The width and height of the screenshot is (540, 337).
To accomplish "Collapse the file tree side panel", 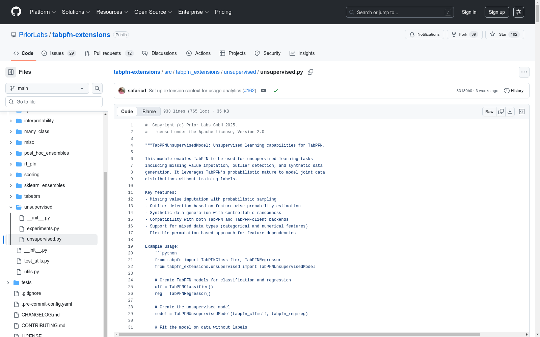I will (x=11, y=72).
